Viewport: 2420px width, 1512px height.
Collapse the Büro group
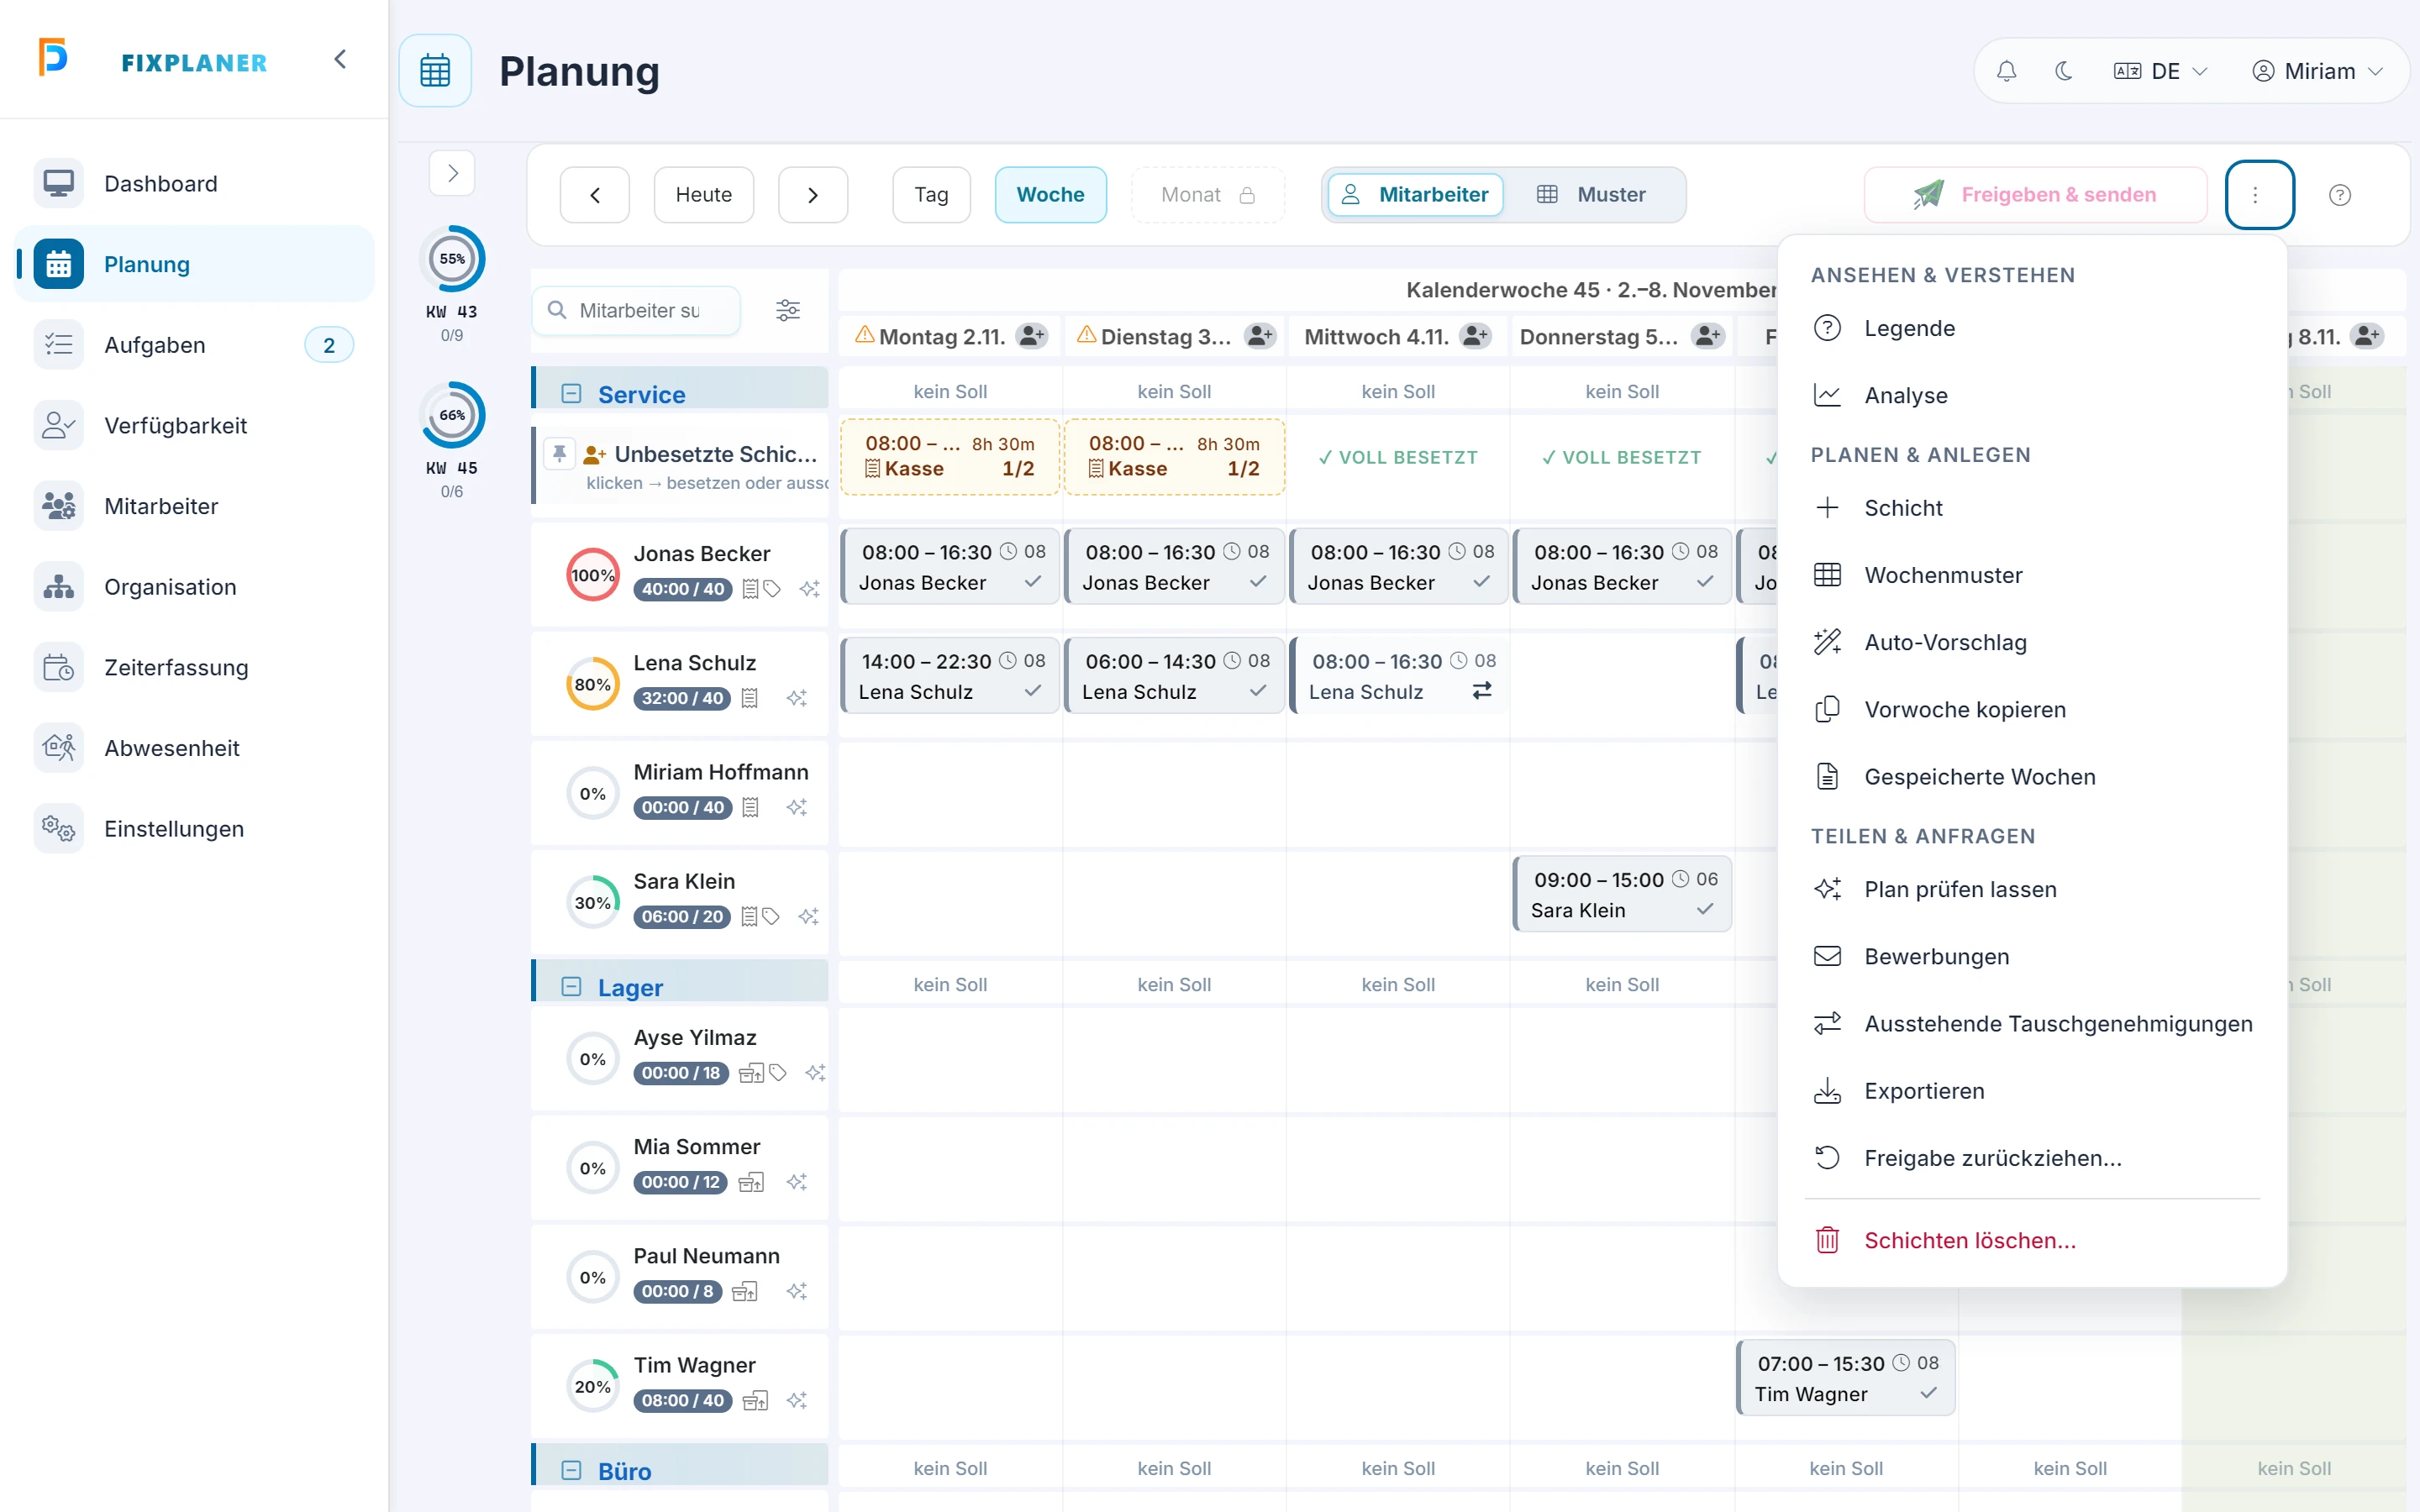pos(571,1470)
